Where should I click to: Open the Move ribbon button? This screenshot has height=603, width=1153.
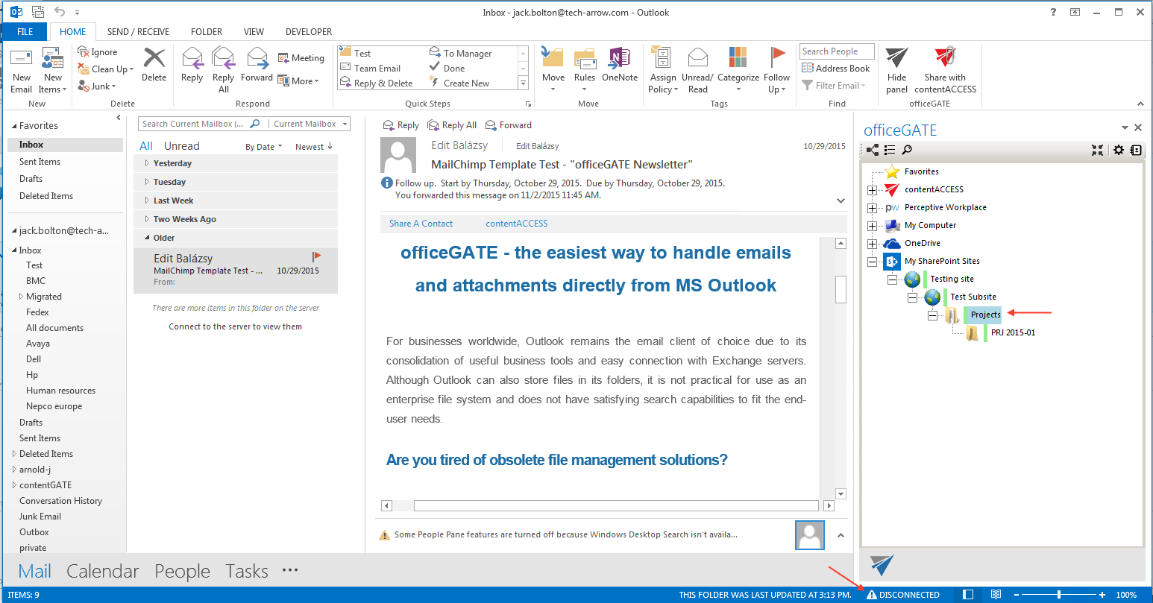pos(553,70)
